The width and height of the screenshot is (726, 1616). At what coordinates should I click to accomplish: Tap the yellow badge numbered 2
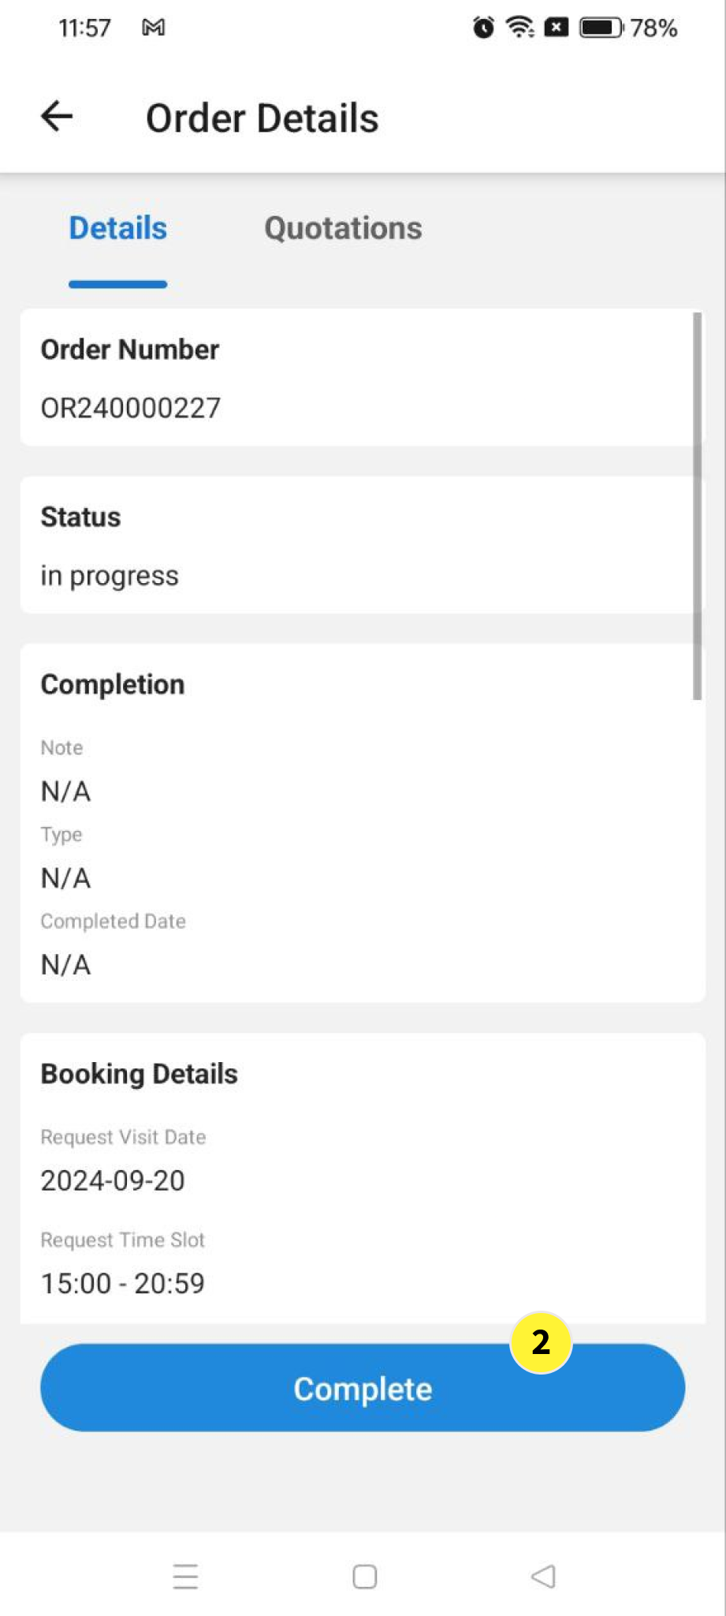point(541,1342)
